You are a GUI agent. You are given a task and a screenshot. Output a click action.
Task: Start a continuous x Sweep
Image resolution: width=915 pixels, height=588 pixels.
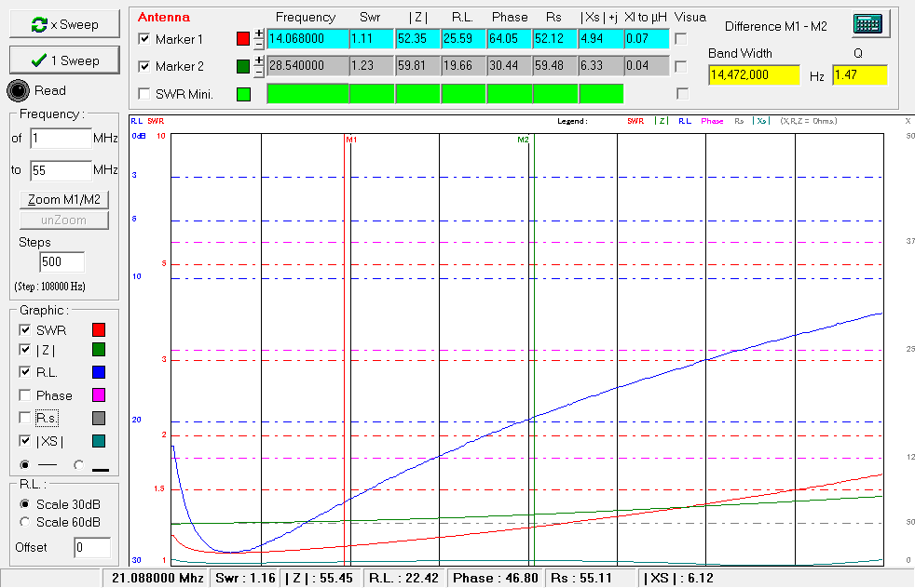pos(64,24)
